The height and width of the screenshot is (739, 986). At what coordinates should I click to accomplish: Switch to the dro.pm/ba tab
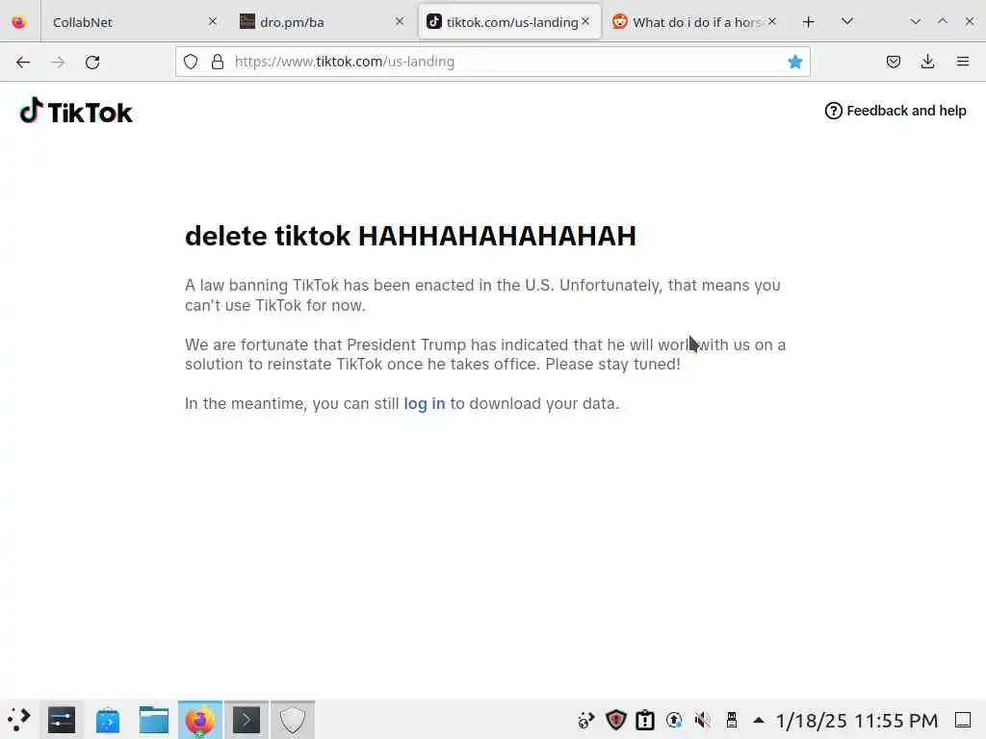(x=321, y=22)
